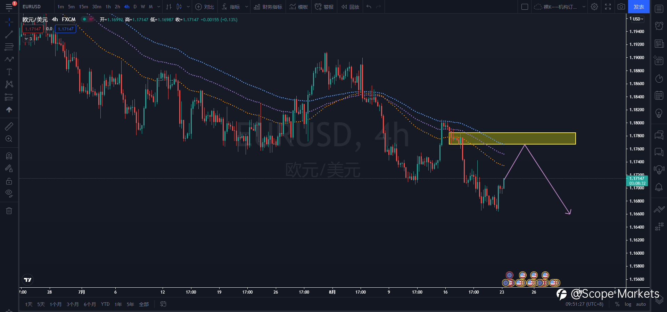Toggle stay in drawing mode
Viewport: 667px width, 312px height.
9,169
